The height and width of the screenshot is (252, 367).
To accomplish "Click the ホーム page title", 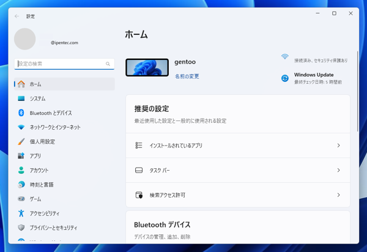I will (x=136, y=34).
